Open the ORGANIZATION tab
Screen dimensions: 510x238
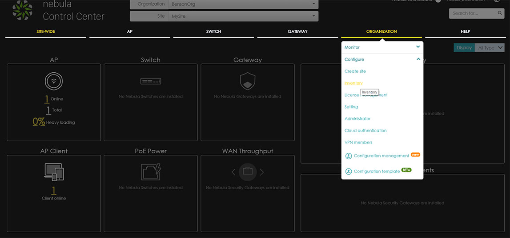click(x=381, y=32)
